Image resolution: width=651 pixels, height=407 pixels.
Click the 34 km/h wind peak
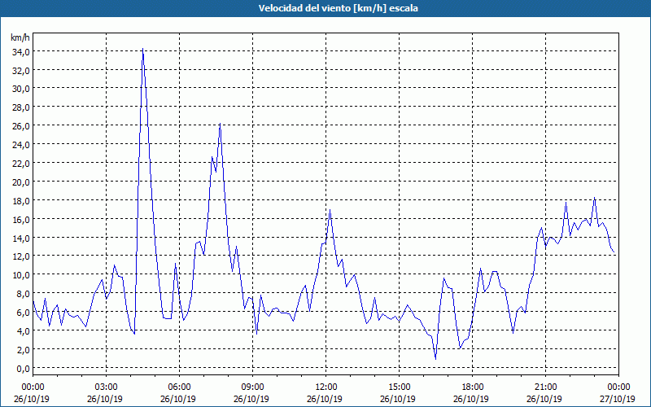coord(143,49)
